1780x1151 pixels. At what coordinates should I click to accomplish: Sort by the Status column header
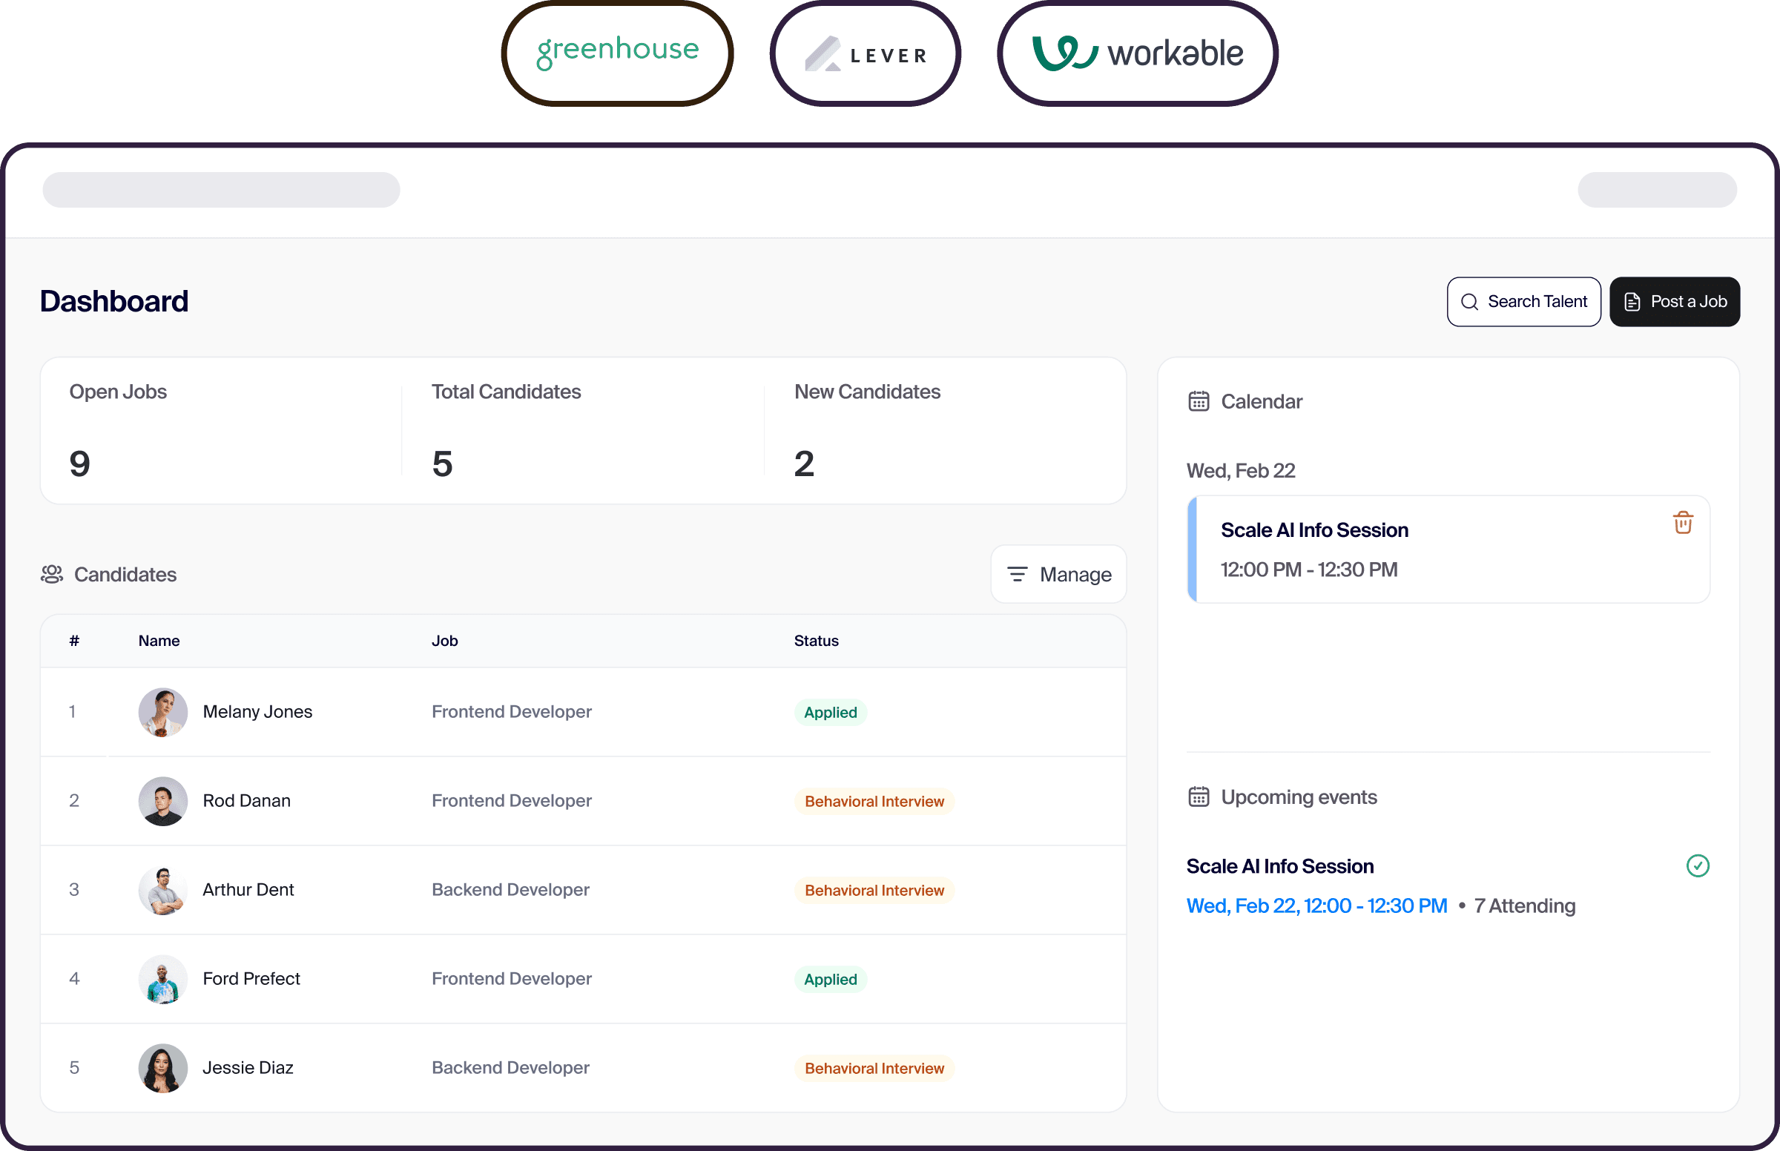click(x=815, y=641)
